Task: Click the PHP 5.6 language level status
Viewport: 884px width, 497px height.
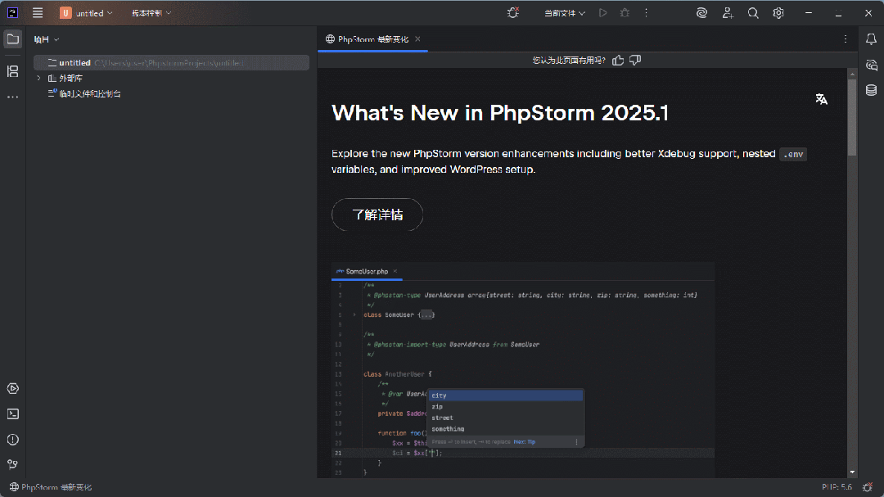Action: pyautogui.click(x=837, y=487)
